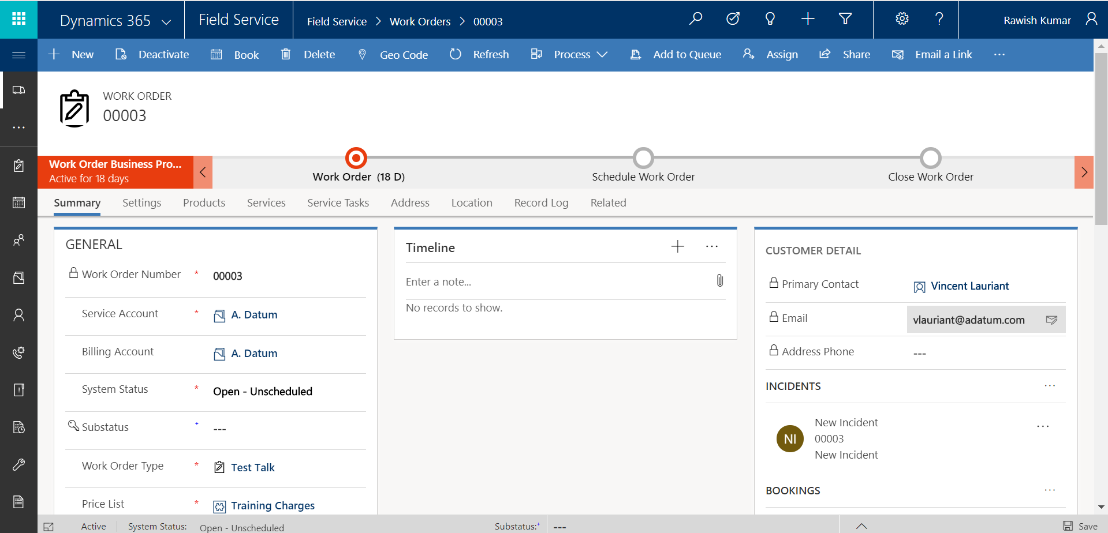Expand the Dynamics 365 app dropdown

166,22
